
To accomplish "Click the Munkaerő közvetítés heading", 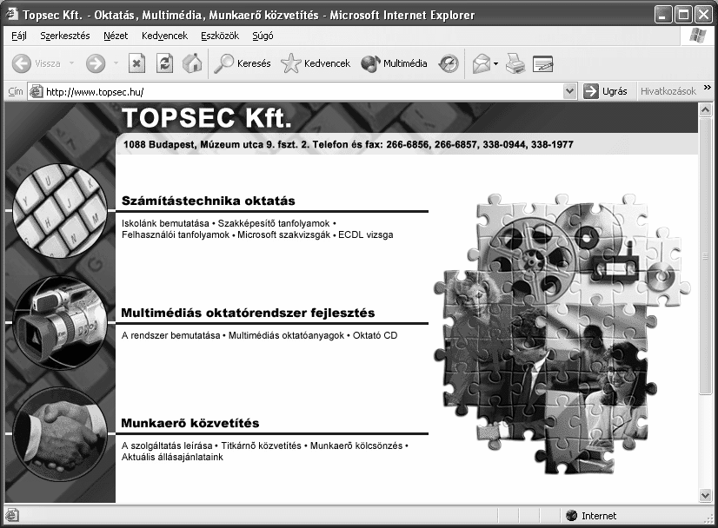I will tap(190, 423).
